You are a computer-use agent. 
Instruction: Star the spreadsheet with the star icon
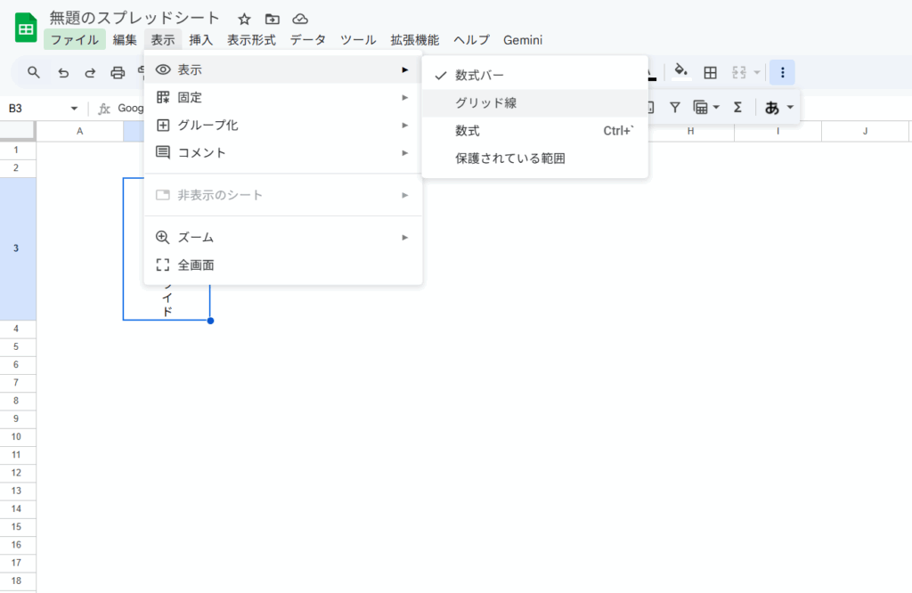(x=244, y=19)
